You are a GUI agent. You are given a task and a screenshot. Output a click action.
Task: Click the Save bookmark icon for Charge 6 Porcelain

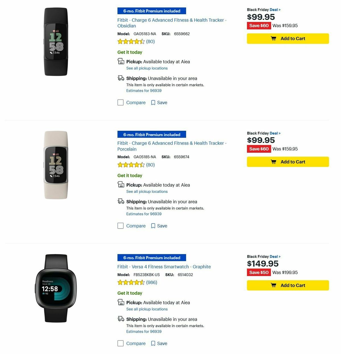tap(153, 226)
